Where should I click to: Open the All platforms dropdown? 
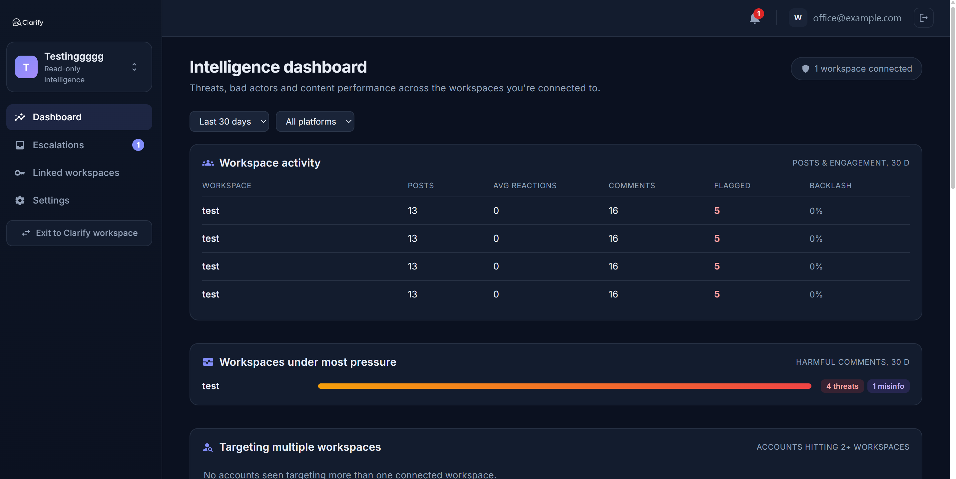pos(315,121)
